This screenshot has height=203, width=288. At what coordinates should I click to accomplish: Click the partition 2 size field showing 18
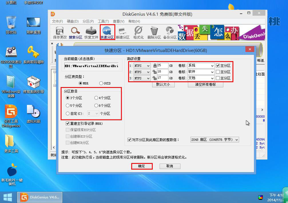point(163,72)
